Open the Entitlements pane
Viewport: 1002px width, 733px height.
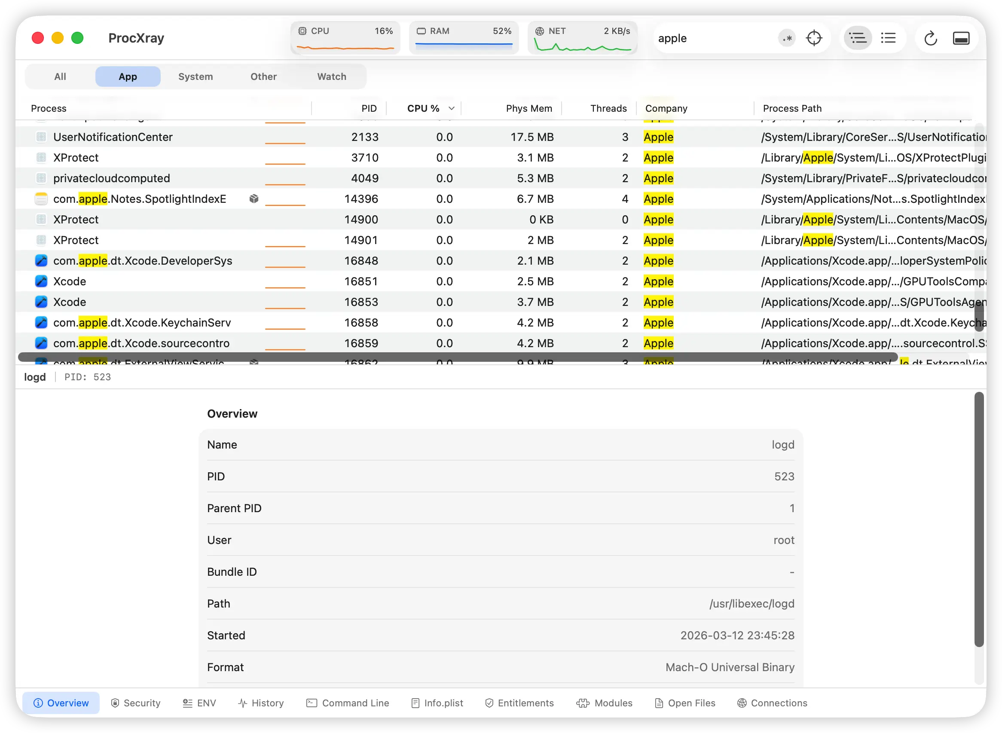pyautogui.click(x=519, y=703)
